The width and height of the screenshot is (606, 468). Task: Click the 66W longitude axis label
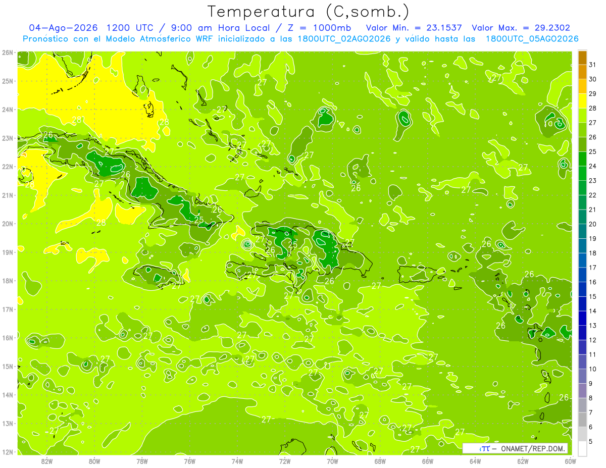(x=428, y=461)
